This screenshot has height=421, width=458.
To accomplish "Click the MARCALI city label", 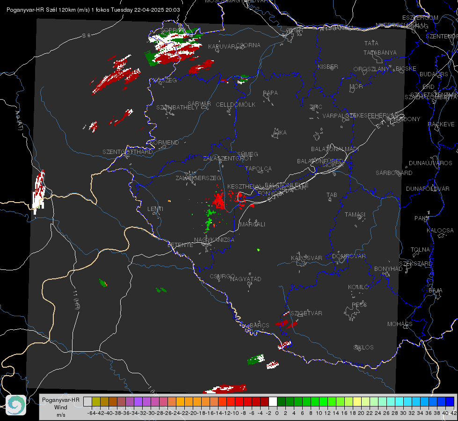I will point(253,225).
